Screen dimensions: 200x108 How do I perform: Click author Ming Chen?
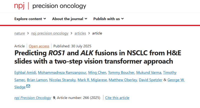pyautogui.click(x=97, y=72)
